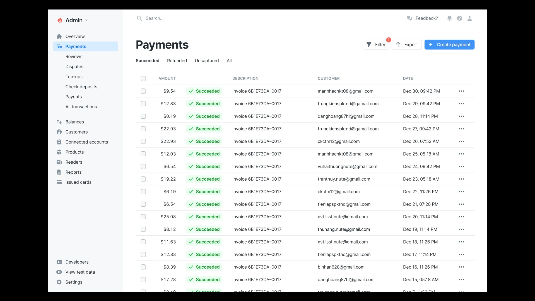The width and height of the screenshot is (535, 301).
Task: Click the View test data eye icon
Action: (x=59, y=272)
